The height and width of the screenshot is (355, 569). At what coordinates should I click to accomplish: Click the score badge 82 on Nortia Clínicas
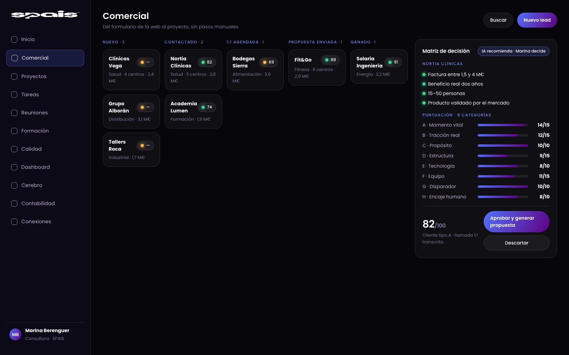point(207,62)
